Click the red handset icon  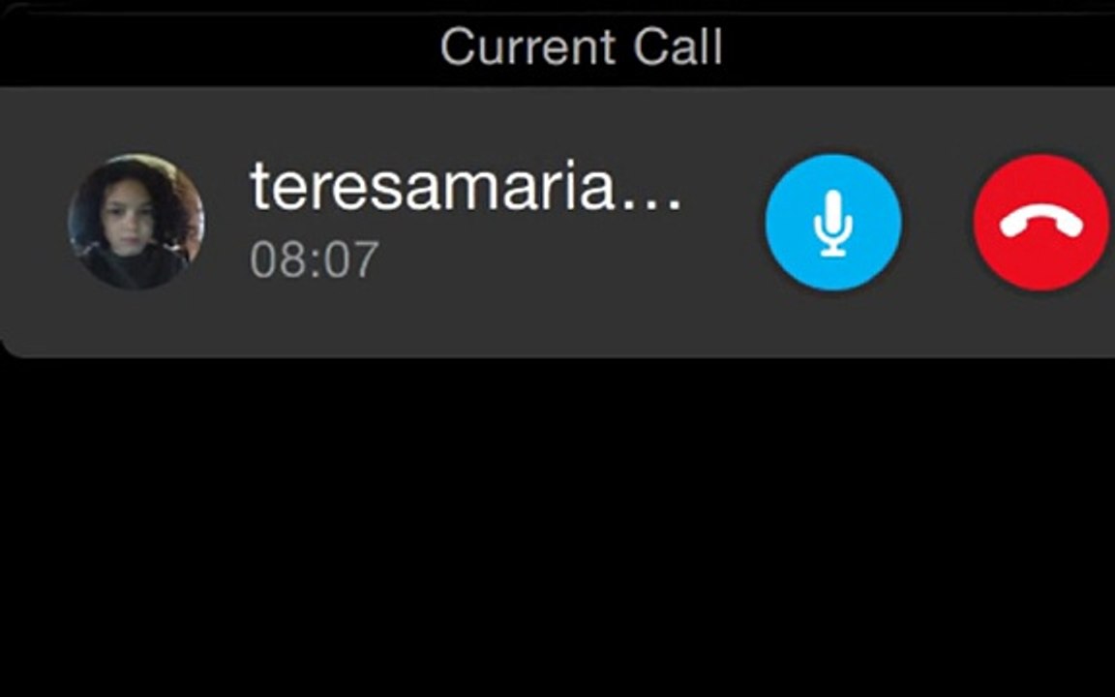(x=1041, y=222)
